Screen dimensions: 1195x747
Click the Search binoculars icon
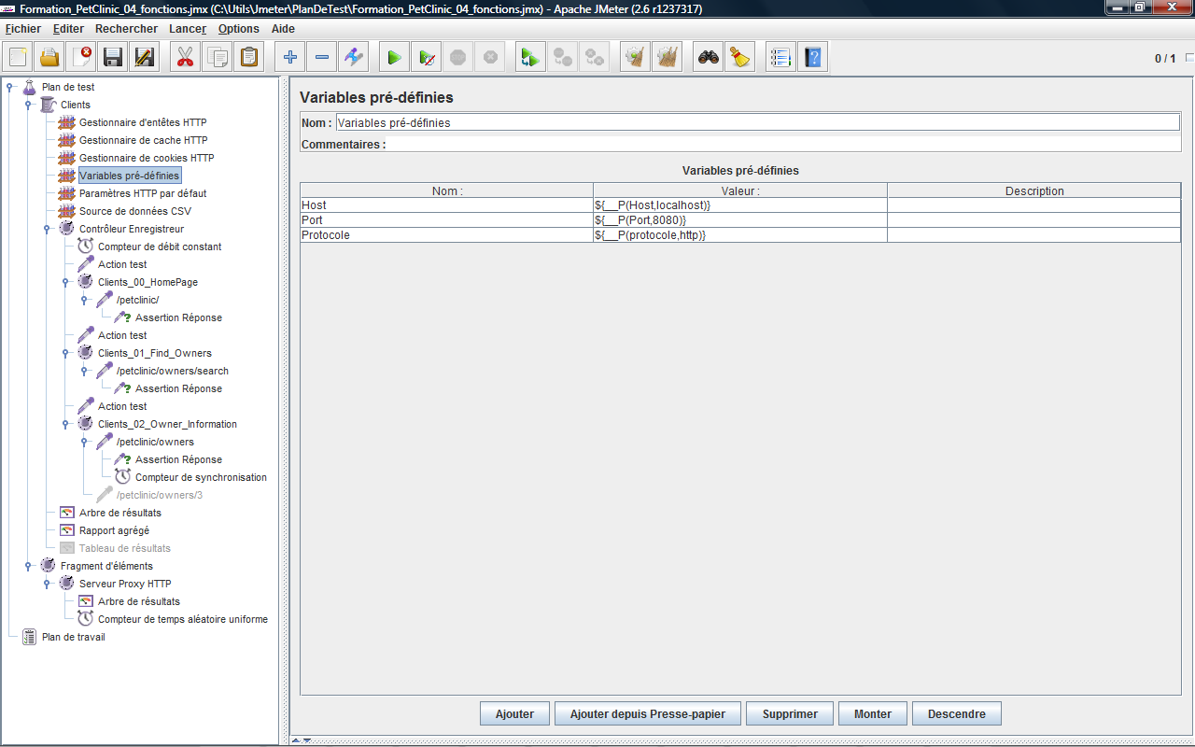(x=709, y=58)
